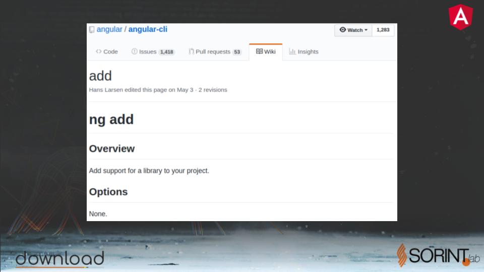Click the Overview heading
The width and height of the screenshot is (484, 272).
(x=112, y=149)
